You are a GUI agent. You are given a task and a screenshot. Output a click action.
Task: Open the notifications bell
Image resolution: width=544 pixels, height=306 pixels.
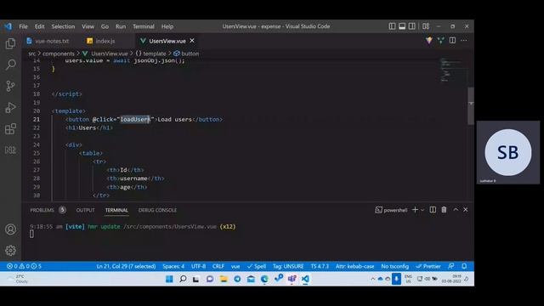(464, 266)
